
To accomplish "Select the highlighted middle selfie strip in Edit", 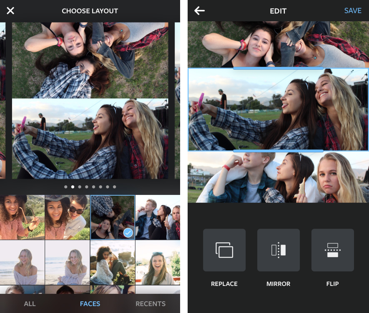I will (278, 109).
